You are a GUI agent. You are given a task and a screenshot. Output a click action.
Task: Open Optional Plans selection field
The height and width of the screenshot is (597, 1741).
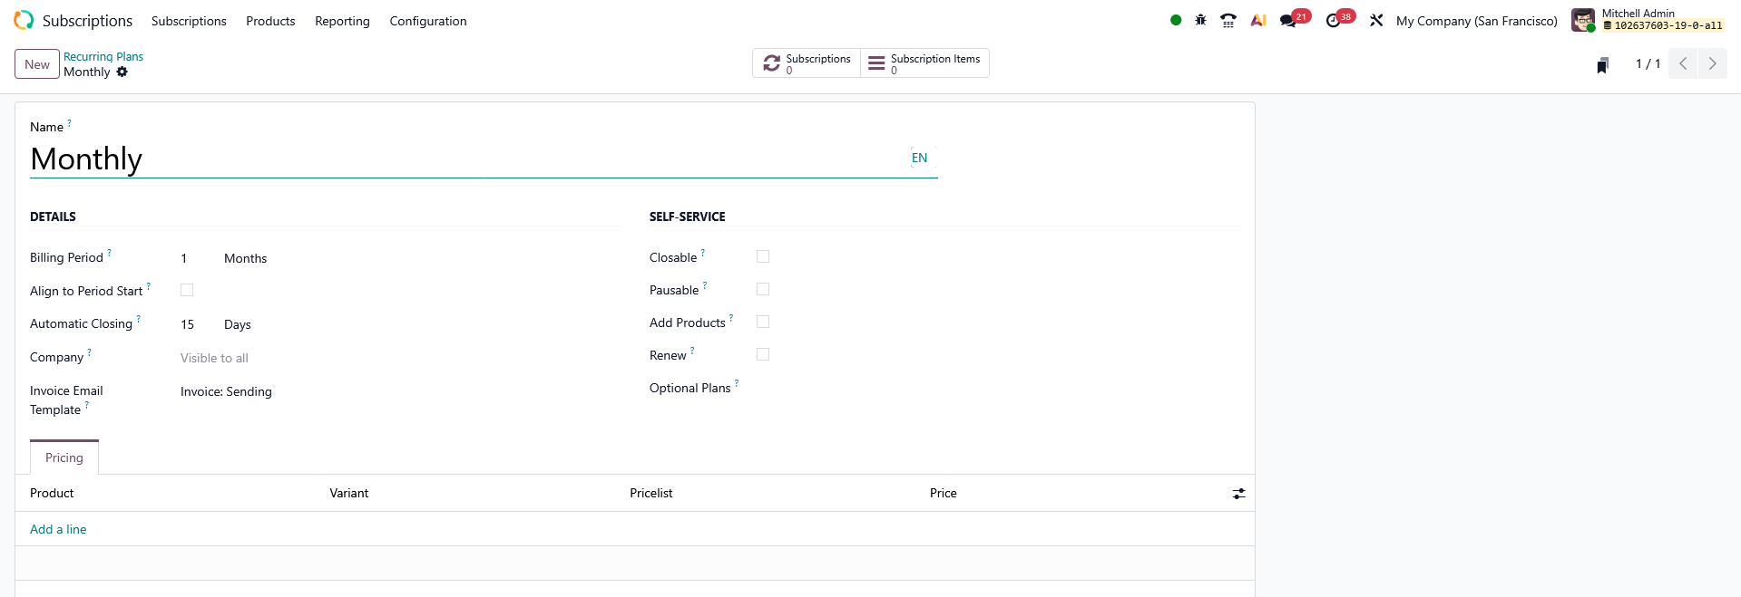point(998,388)
